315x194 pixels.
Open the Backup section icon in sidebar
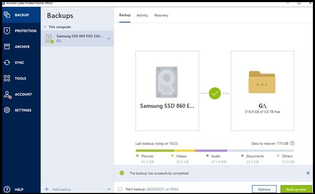click(7, 15)
